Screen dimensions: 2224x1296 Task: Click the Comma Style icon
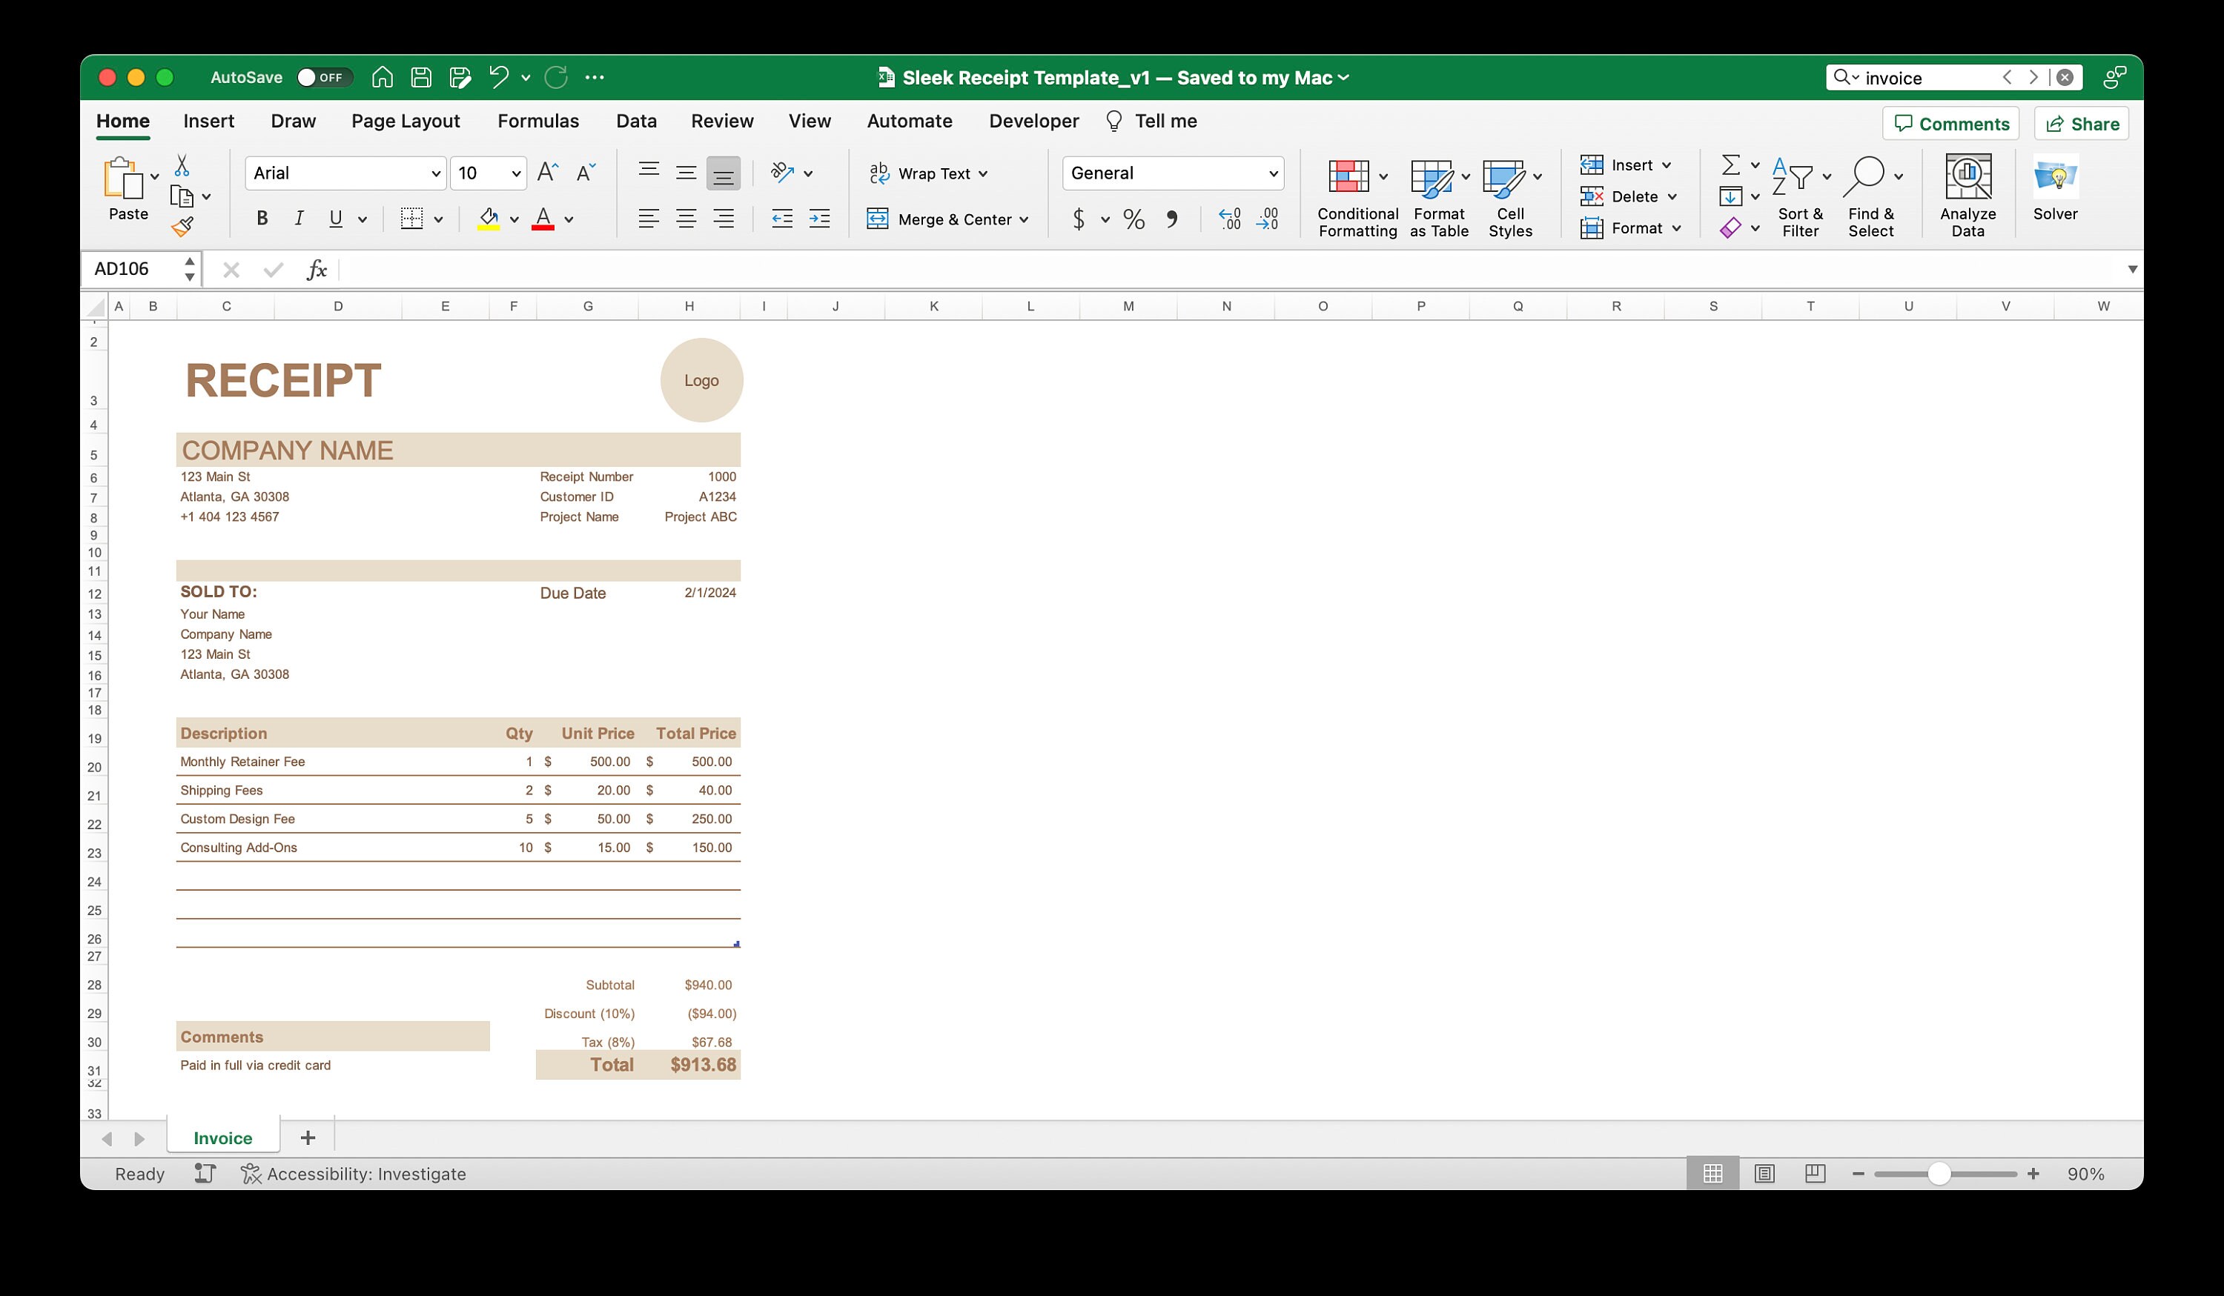click(1171, 219)
